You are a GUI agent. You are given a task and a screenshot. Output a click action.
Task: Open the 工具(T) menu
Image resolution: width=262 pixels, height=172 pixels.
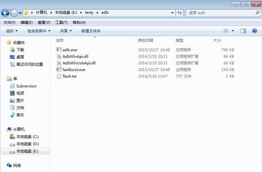[x=62, y=22]
